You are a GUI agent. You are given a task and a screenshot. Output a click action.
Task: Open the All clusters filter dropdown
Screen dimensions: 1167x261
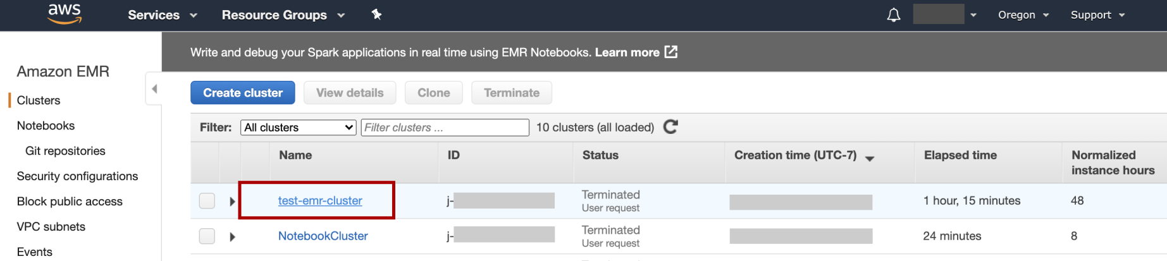(299, 128)
